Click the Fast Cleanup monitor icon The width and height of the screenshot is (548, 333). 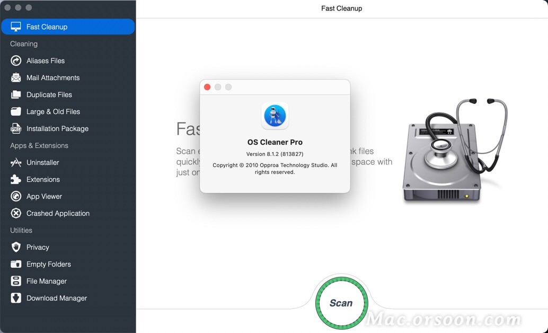coord(16,27)
